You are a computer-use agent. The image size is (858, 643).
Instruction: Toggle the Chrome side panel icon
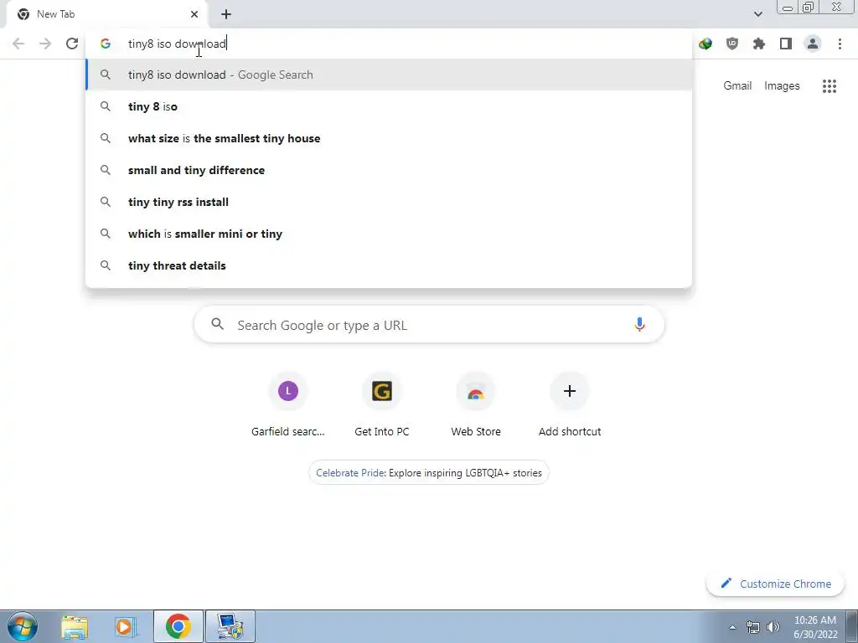coord(786,44)
